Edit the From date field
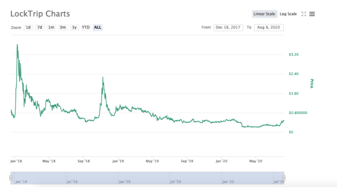 228,27
